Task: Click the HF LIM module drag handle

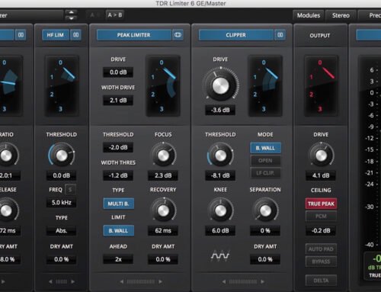Action: pyautogui.click(x=62, y=281)
